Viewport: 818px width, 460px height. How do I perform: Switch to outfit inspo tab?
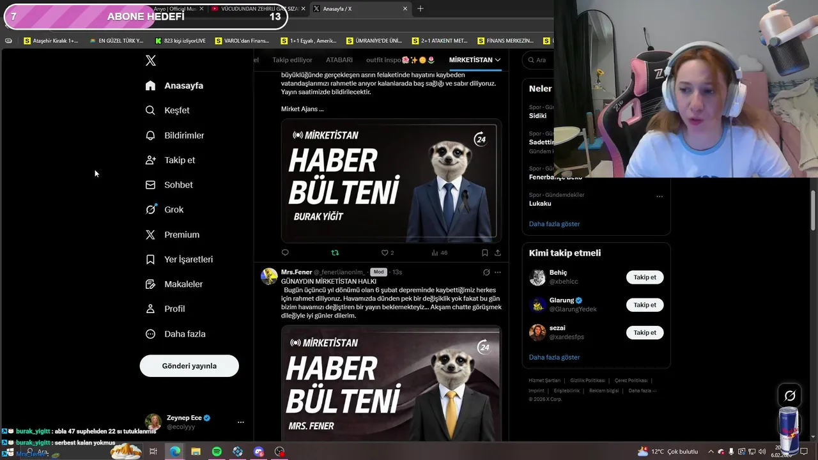[x=400, y=60]
